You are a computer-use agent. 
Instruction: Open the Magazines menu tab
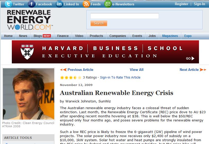(x=170, y=36)
